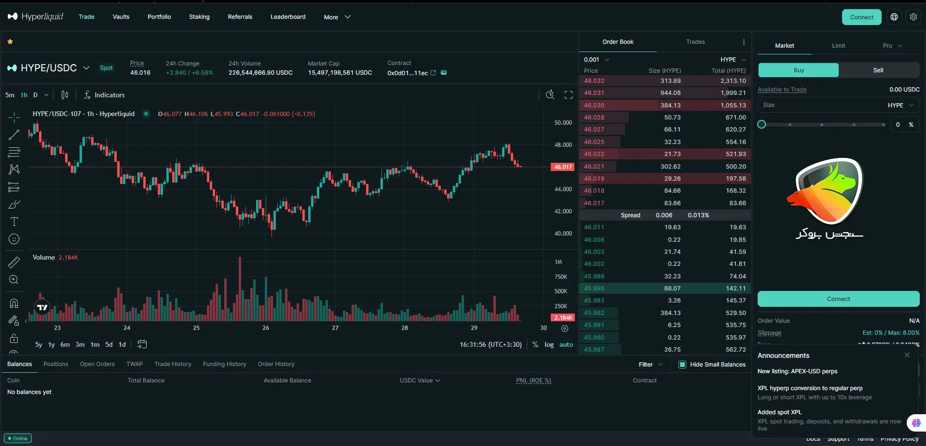The image size is (926, 446).
Task: Toggle Hide Small Balances checkbox
Action: pyautogui.click(x=682, y=365)
